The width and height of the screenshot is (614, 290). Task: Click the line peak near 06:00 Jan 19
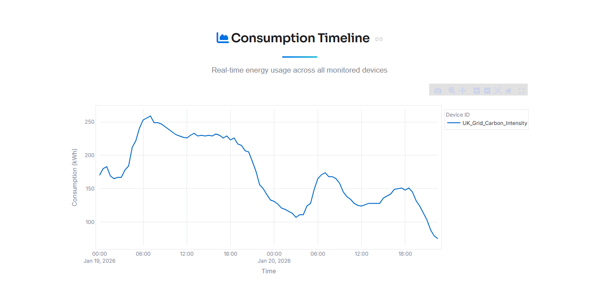pos(151,116)
